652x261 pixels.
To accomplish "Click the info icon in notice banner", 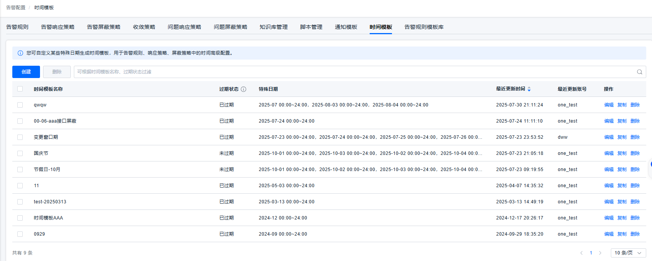I will point(20,53).
